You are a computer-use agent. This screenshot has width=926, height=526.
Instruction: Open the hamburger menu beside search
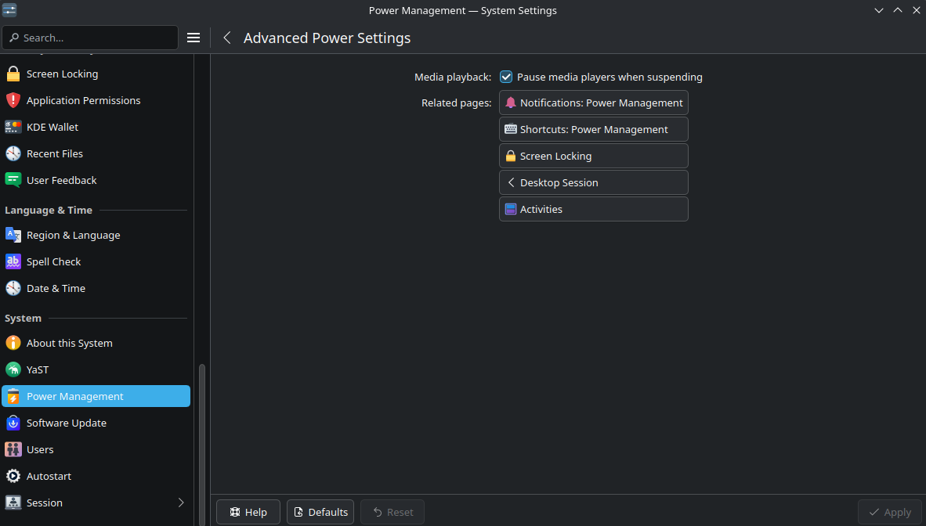(x=194, y=38)
